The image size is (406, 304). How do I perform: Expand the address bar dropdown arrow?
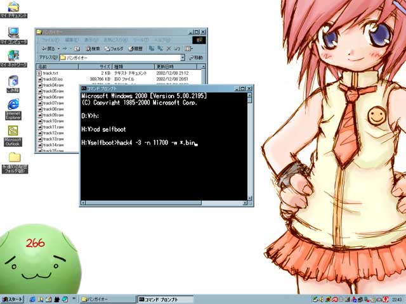coord(182,58)
